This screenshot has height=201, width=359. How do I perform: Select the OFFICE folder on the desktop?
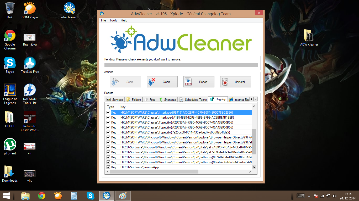[x=10, y=120]
